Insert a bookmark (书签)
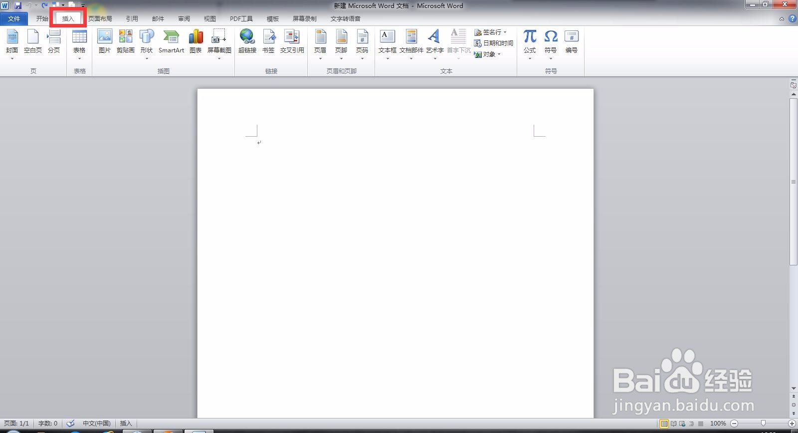The height and width of the screenshot is (433, 798). 268,42
